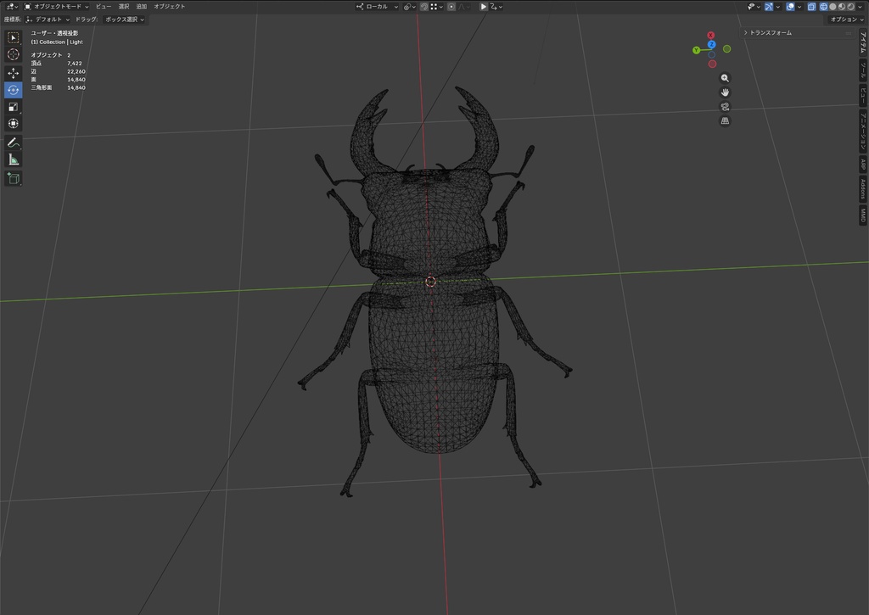Open the 選択 menu
Image resolution: width=869 pixels, height=615 pixels.
[x=124, y=7]
